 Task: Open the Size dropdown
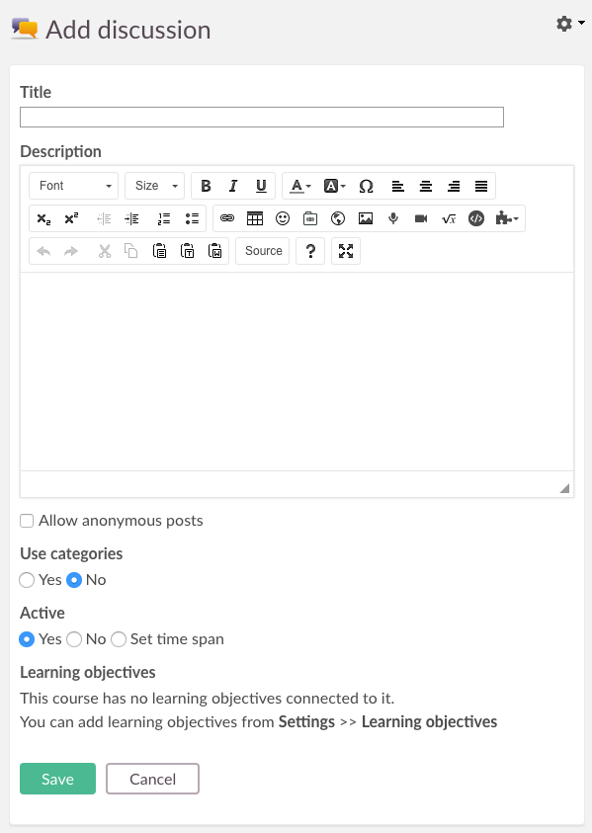(x=154, y=186)
